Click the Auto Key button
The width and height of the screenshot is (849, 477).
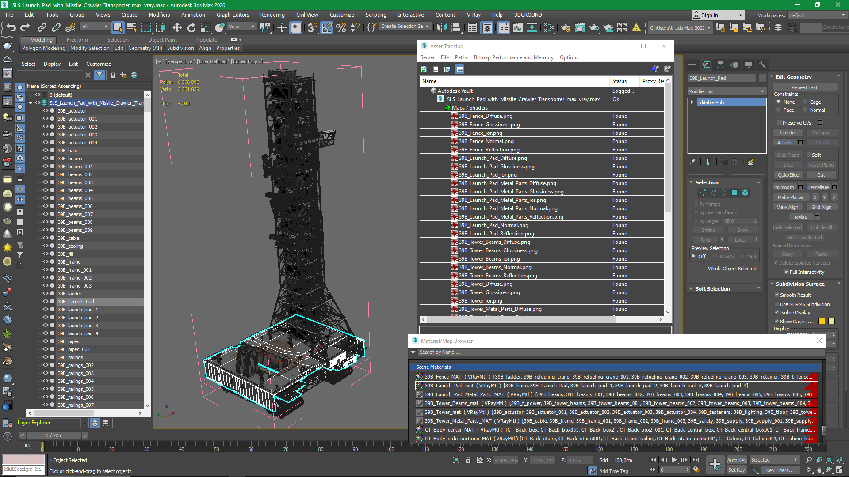pos(737,460)
